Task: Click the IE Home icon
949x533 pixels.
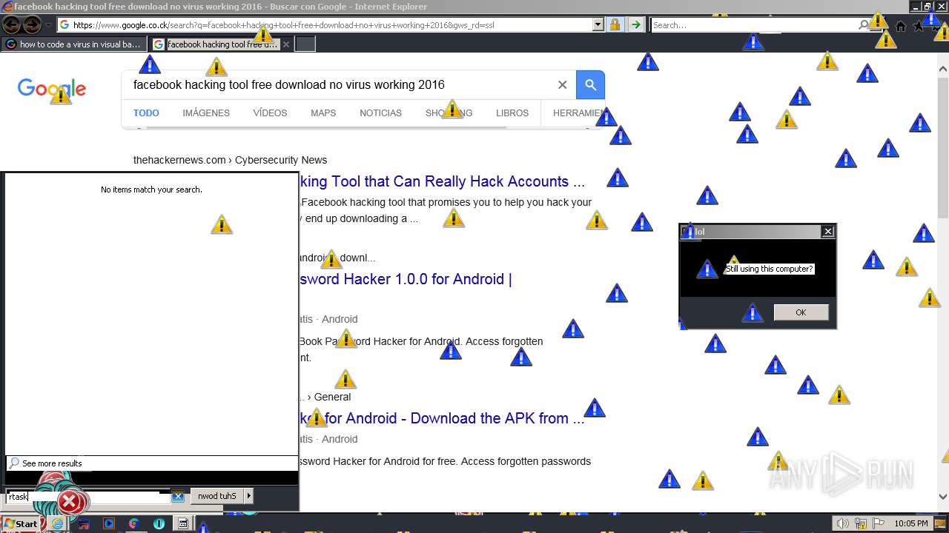Action: [x=900, y=26]
